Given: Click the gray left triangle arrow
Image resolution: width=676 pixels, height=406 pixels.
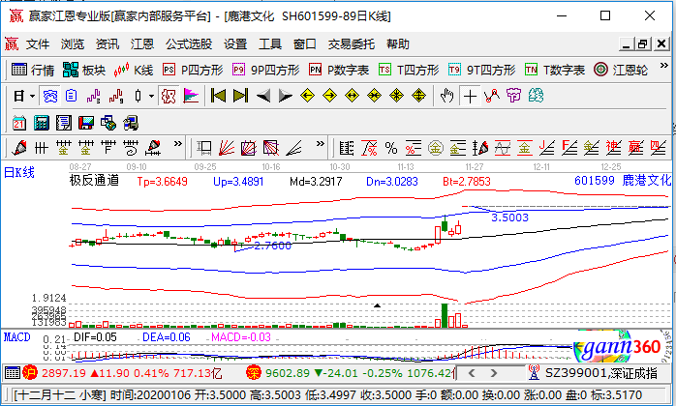Looking at the screenshot, I should point(263,96).
